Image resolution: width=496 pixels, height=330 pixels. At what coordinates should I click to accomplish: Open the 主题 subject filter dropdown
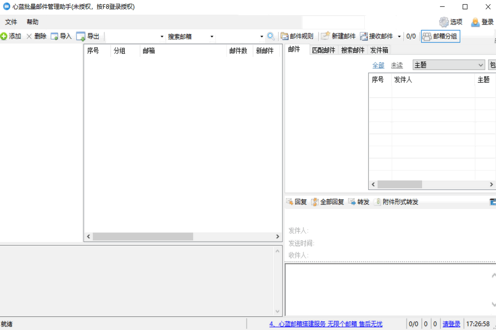(x=480, y=65)
